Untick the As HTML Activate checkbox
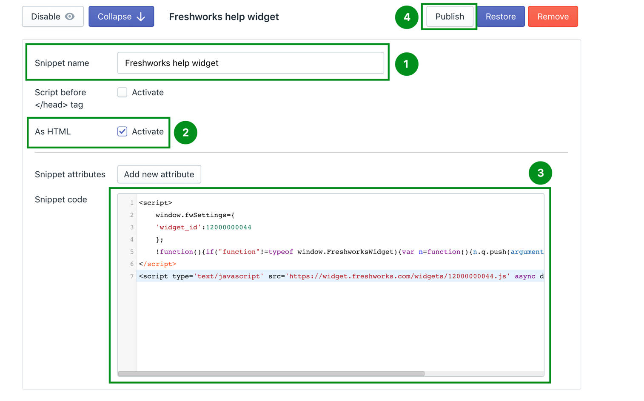 coord(123,131)
